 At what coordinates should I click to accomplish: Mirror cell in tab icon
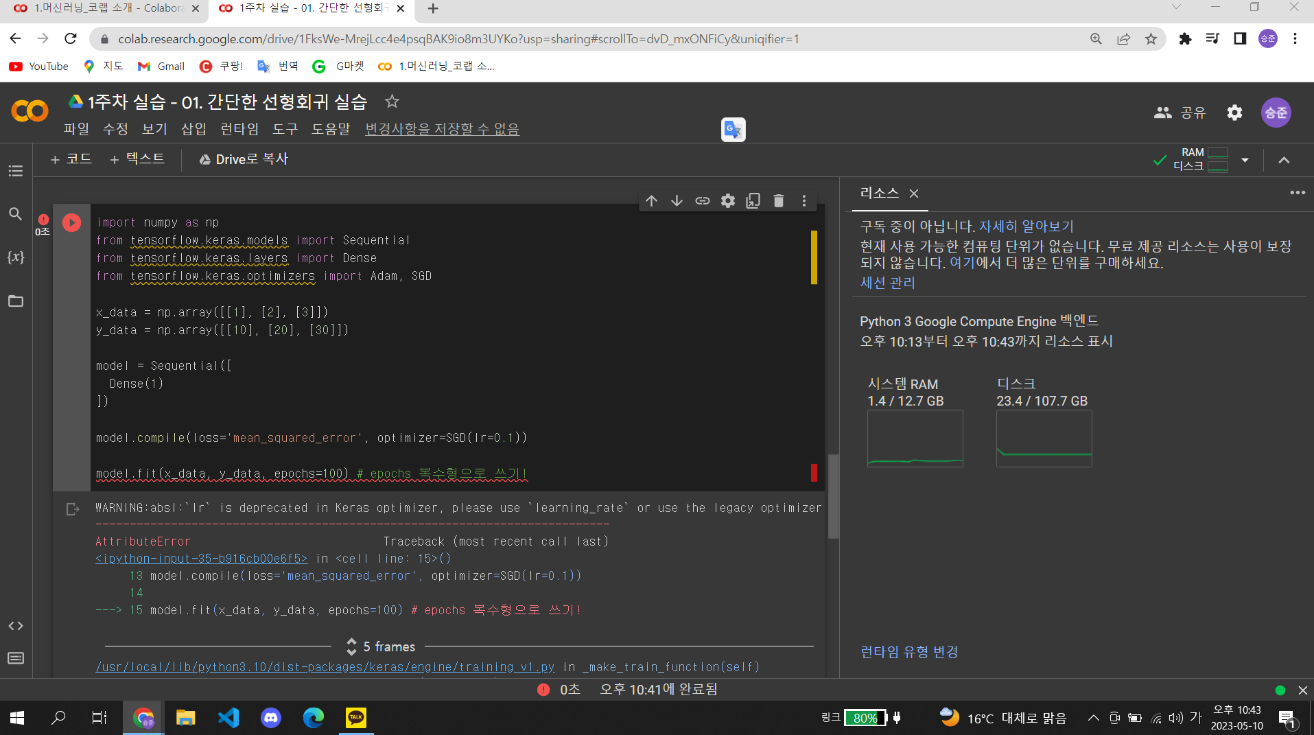pyautogui.click(x=753, y=200)
